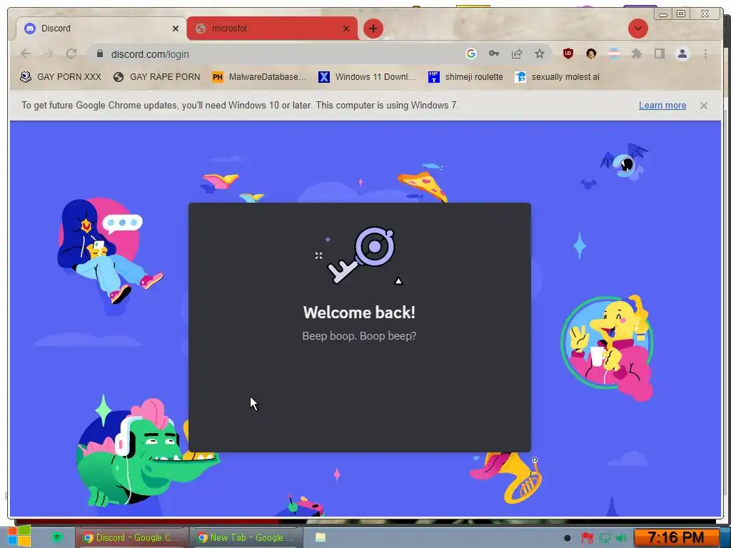Open the Extensions puzzle-piece menu
The height and width of the screenshot is (548, 731).
636,54
